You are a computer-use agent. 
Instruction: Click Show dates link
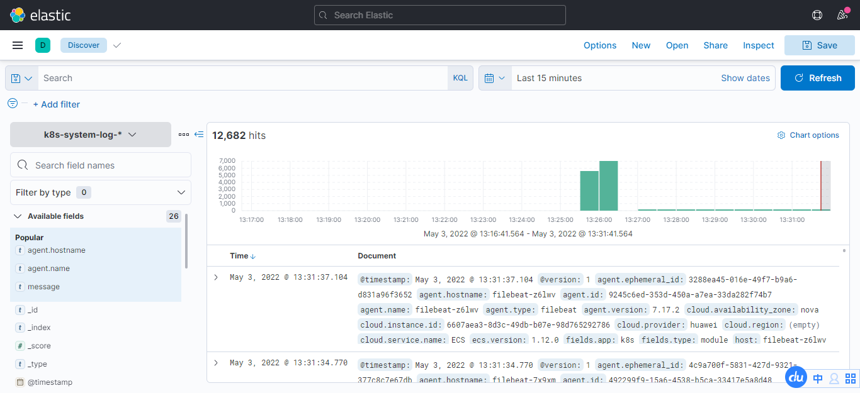click(745, 78)
